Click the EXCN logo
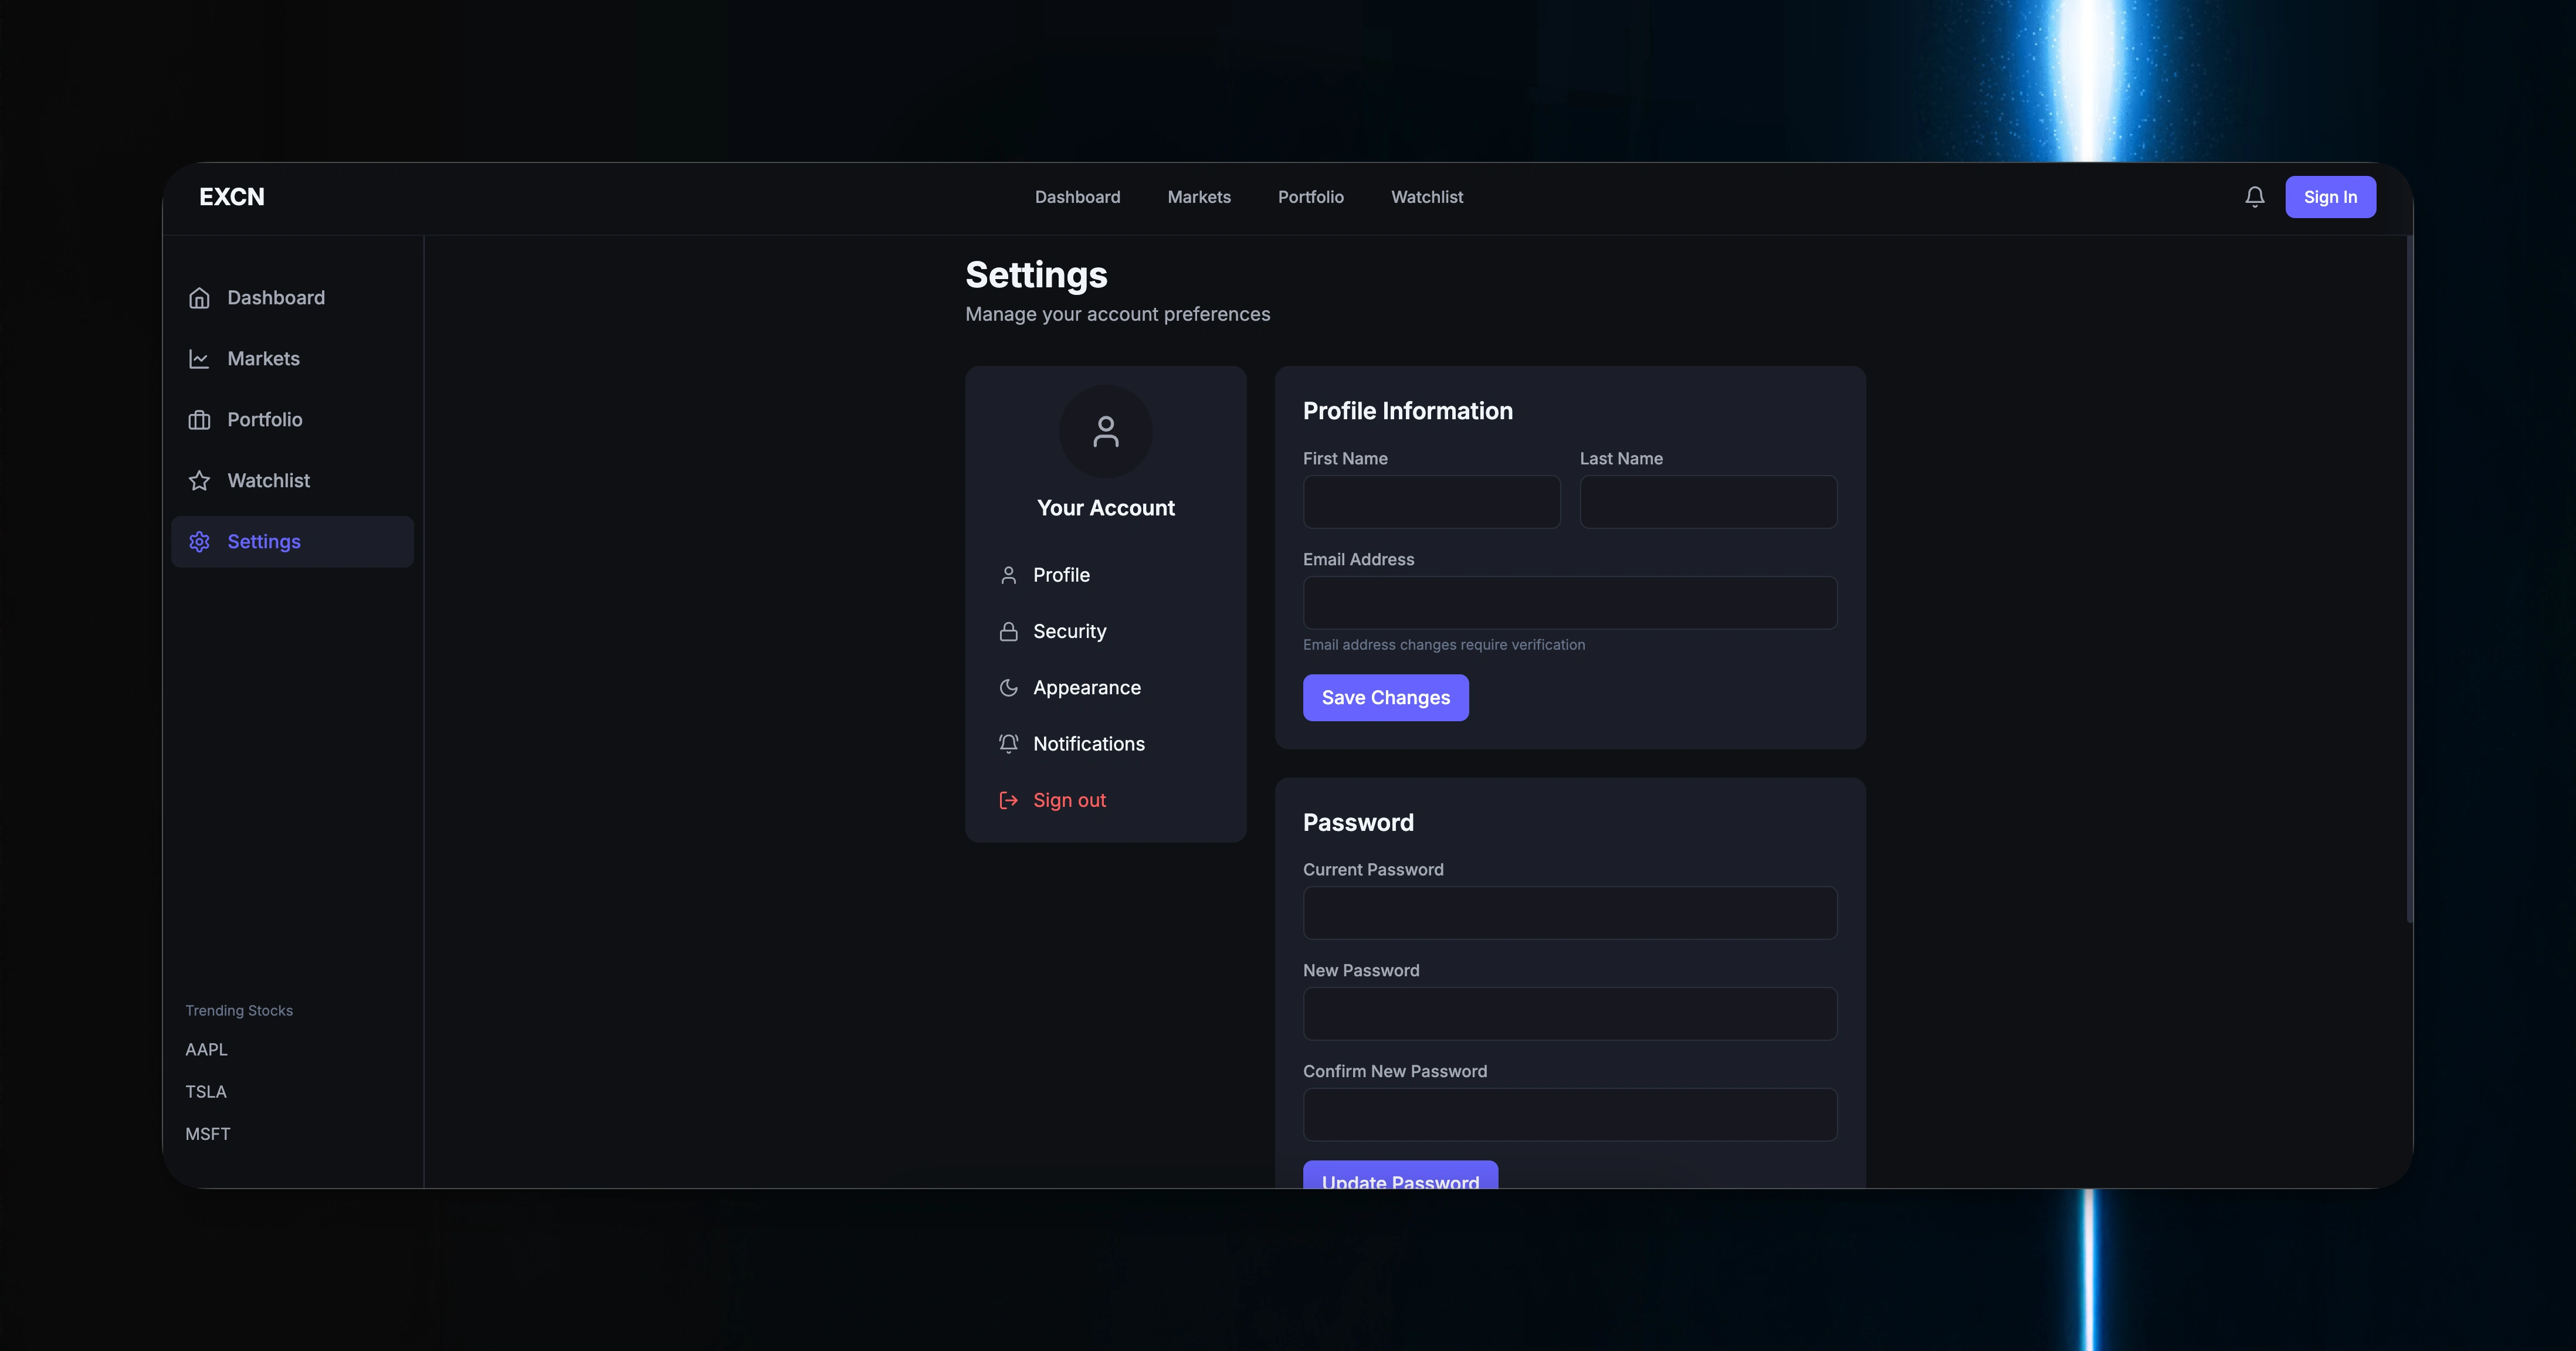Image resolution: width=2576 pixels, height=1351 pixels. coord(232,197)
